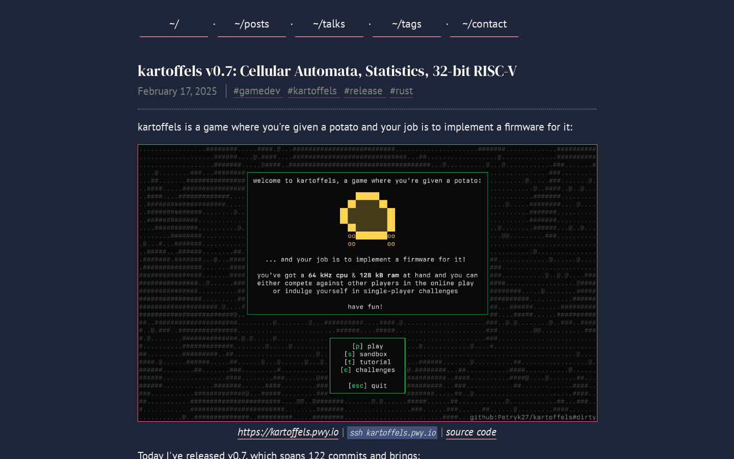Click the 'welcome to kartoffels' heading line
This screenshot has height=459, width=734.
[368, 181]
